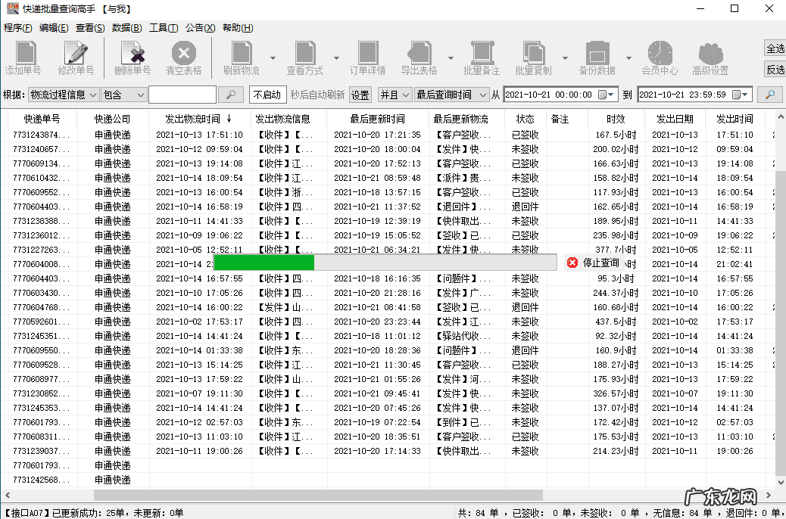The image size is (786, 519).
Task: Open the 工具 menu
Action: click(164, 28)
